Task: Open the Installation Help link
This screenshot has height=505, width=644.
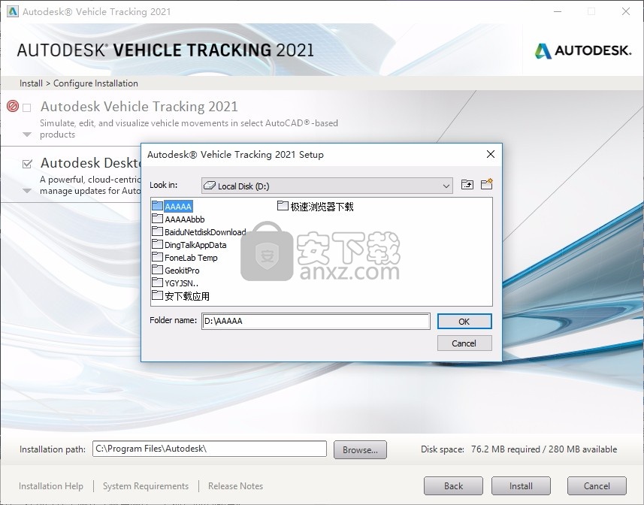Action: [51, 486]
